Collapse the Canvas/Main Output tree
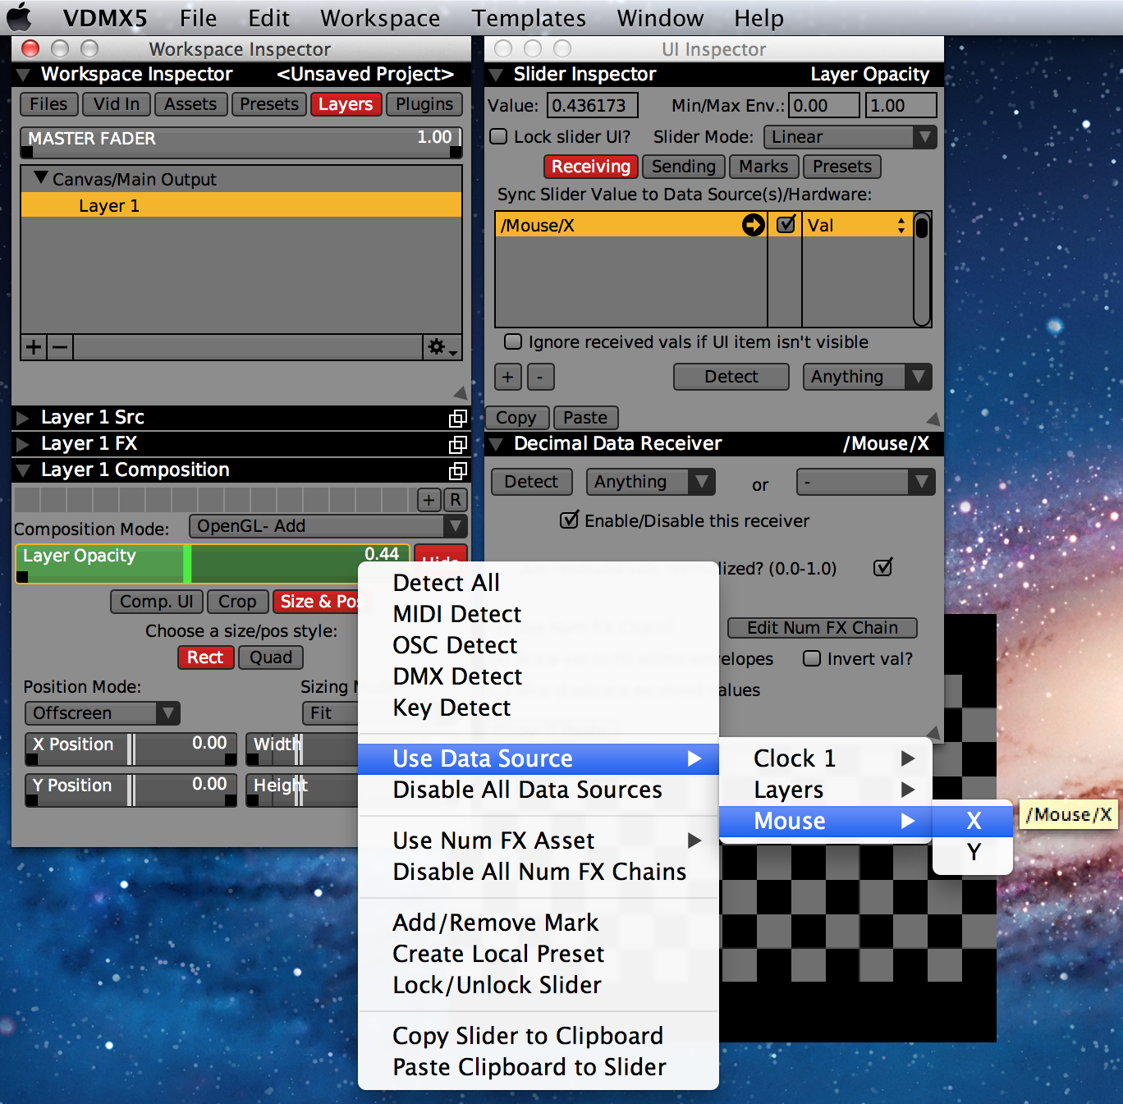Viewport: 1123px width, 1104px height. 40,177
